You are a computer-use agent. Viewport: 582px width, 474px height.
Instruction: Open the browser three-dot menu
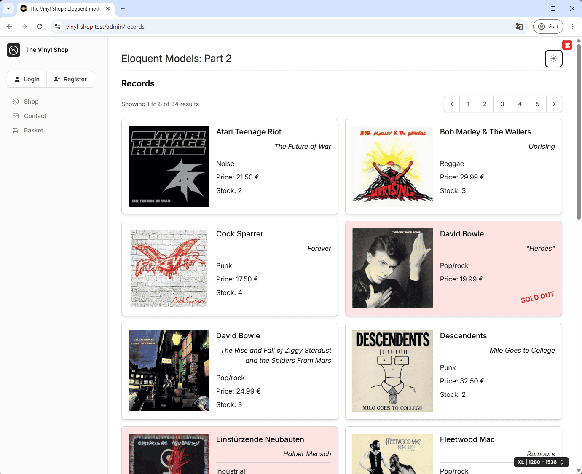coord(573,27)
